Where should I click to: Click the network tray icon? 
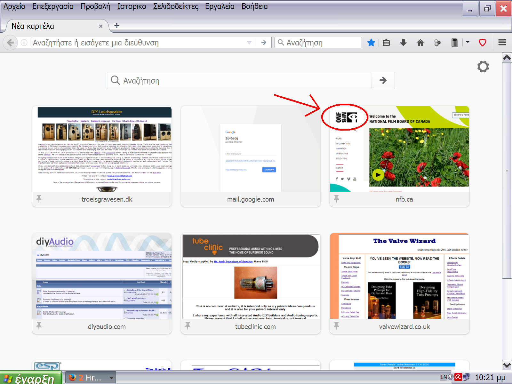click(x=466, y=377)
